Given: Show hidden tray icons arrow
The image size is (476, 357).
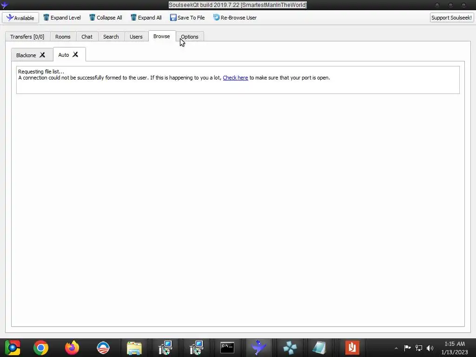Looking at the screenshot, I should click(396, 348).
